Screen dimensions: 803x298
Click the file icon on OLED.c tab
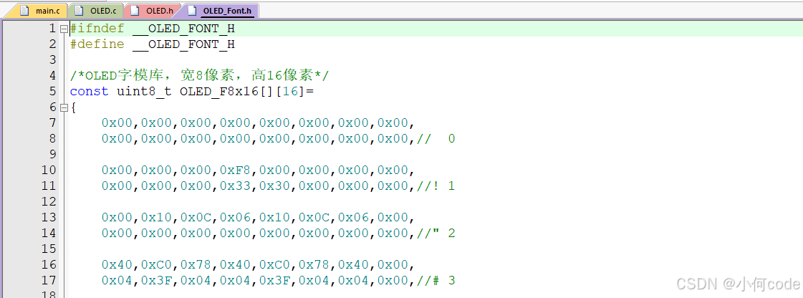coord(78,10)
